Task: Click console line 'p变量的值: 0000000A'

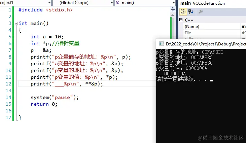Action: 182,68
